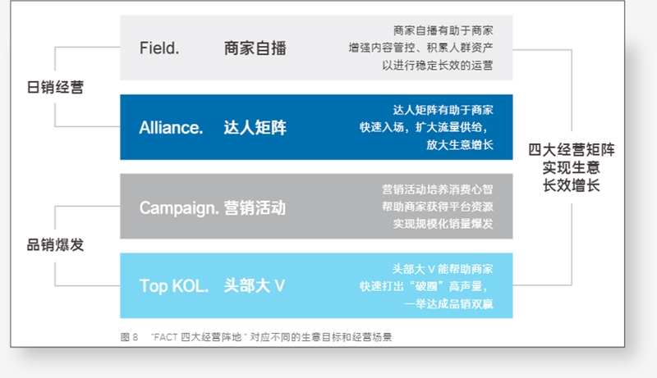Click the 以进行稳定长效的运营 line
The height and width of the screenshot is (378, 657).
(438, 66)
